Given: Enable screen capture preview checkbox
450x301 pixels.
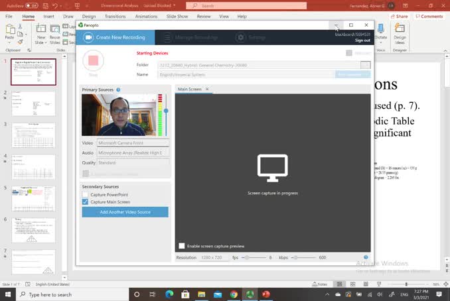Looking at the screenshot, I should (x=182, y=246).
